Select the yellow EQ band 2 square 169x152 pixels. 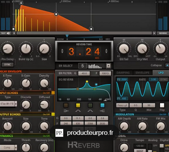(x=78, y=105)
